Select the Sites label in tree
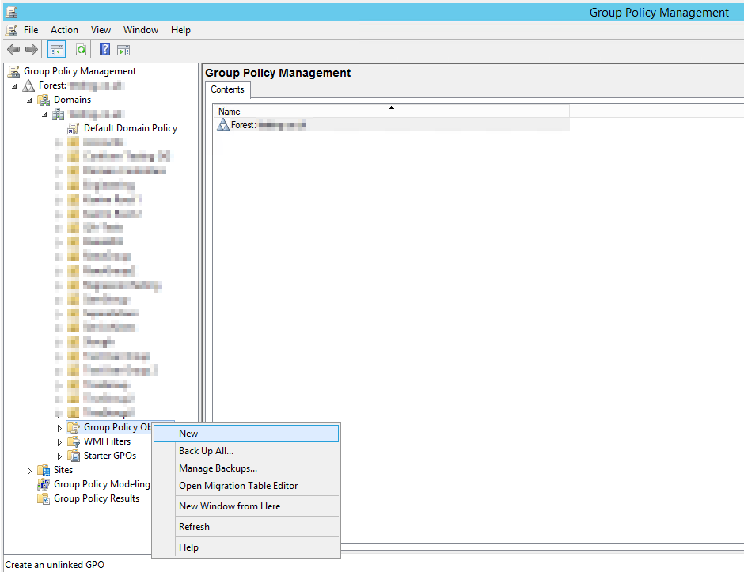 click(x=63, y=470)
